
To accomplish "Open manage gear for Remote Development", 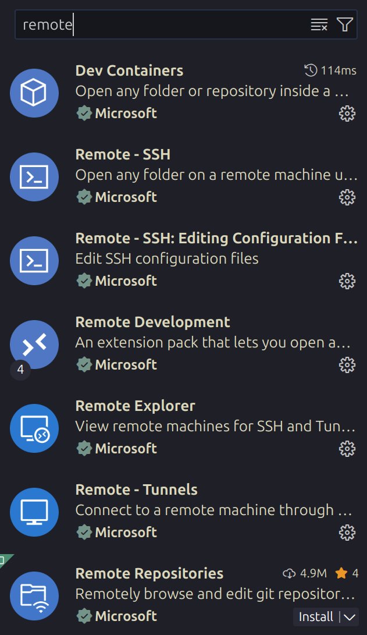I will pos(347,366).
